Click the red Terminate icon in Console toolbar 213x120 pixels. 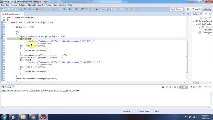163,87
